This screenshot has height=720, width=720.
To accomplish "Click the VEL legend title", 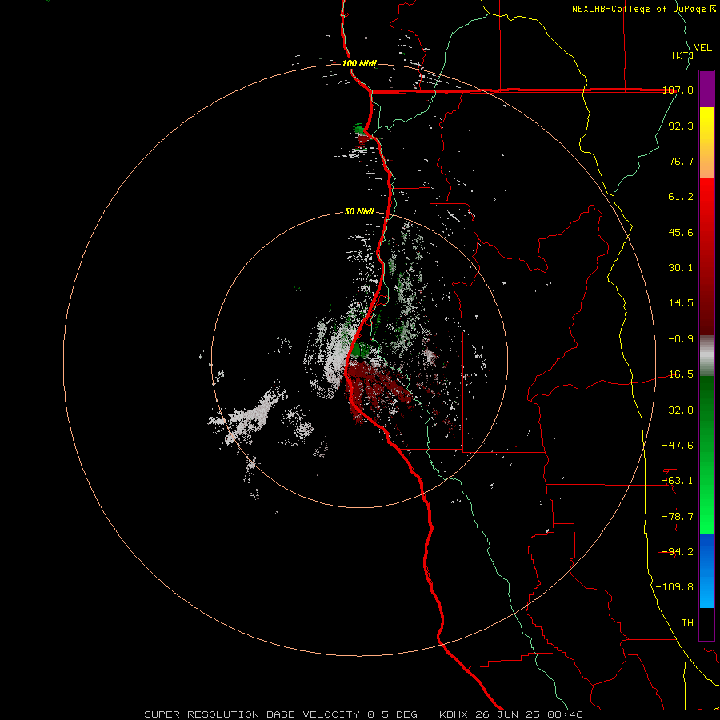I will [x=702, y=48].
